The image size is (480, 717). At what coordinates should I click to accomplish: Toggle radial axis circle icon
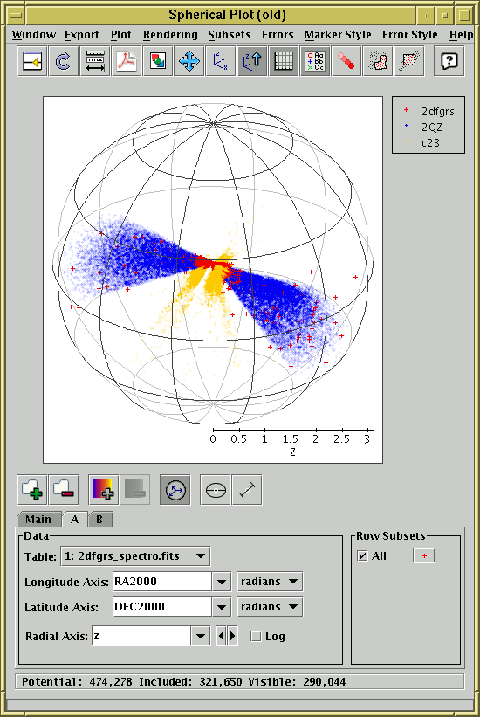(175, 490)
